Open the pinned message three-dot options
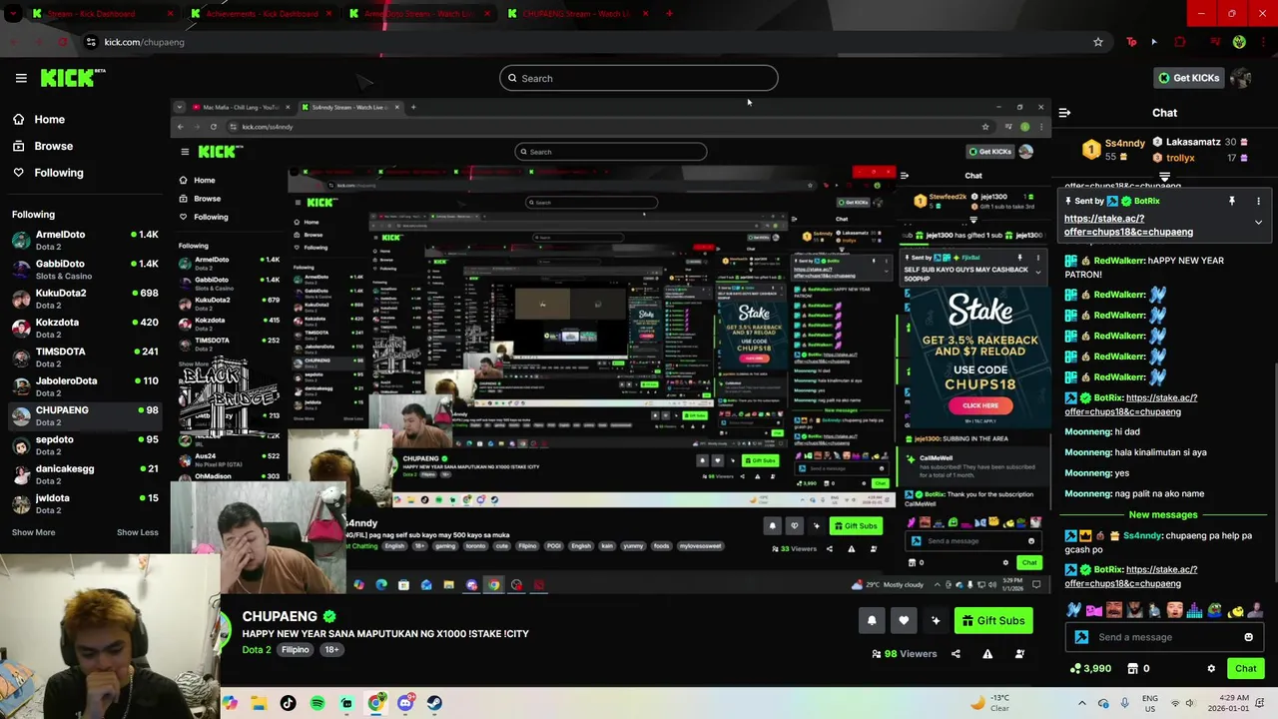Screen dimensions: 1278x719 pyautogui.click(x=1258, y=201)
